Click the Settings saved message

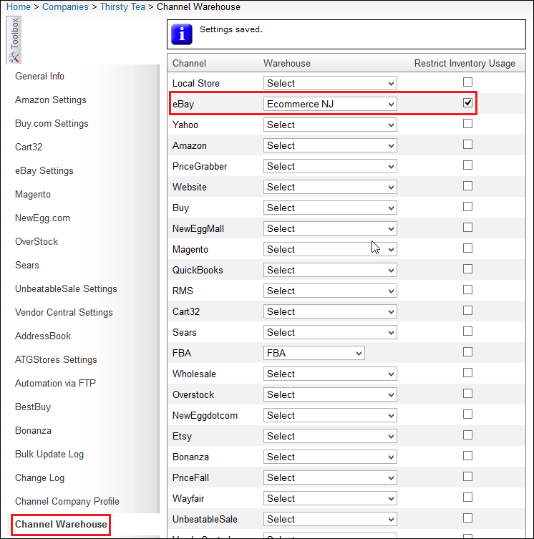click(x=231, y=29)
